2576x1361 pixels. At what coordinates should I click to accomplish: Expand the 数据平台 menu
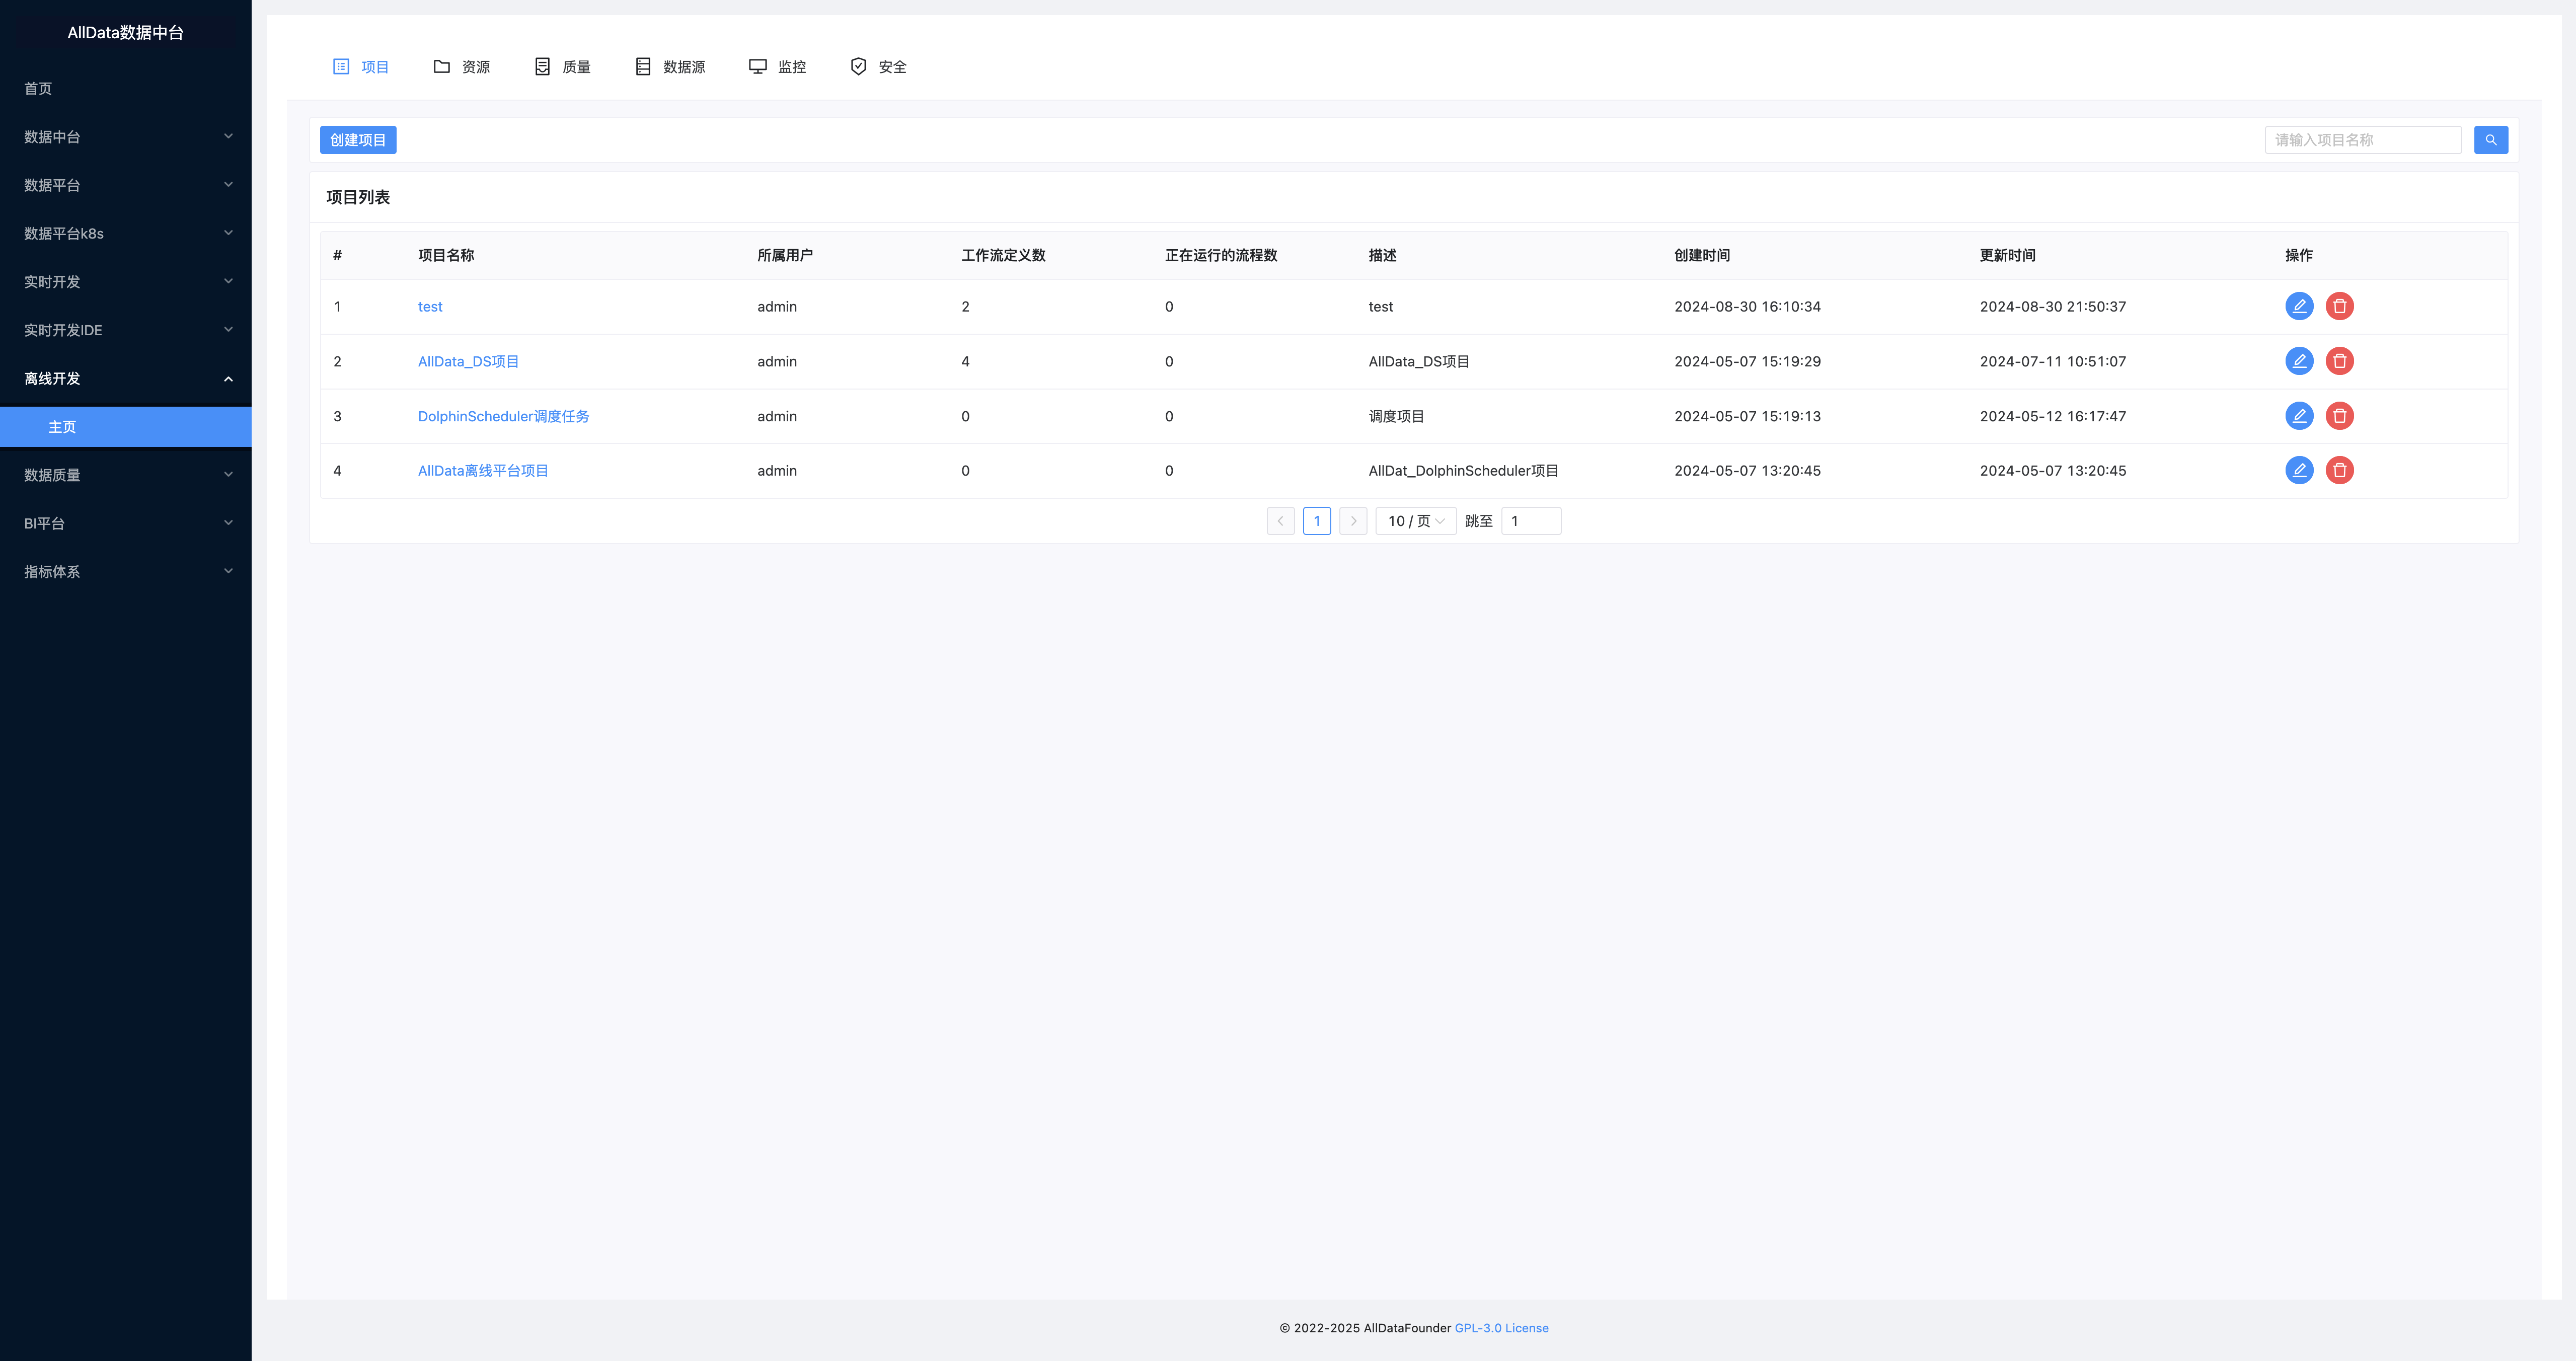coord(126,185)
